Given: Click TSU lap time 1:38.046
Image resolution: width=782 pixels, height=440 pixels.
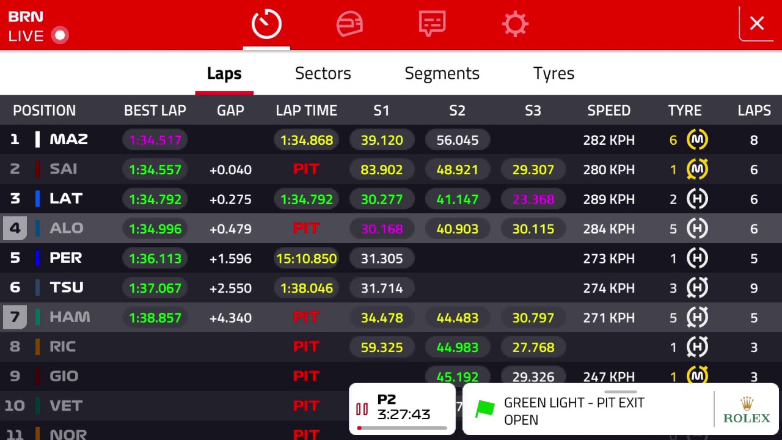Looking at the screenshot, I should click(x=306, y=288).
